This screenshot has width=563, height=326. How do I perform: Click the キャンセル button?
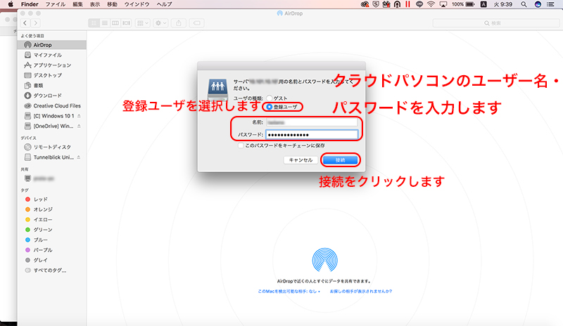tap(301, 160)
